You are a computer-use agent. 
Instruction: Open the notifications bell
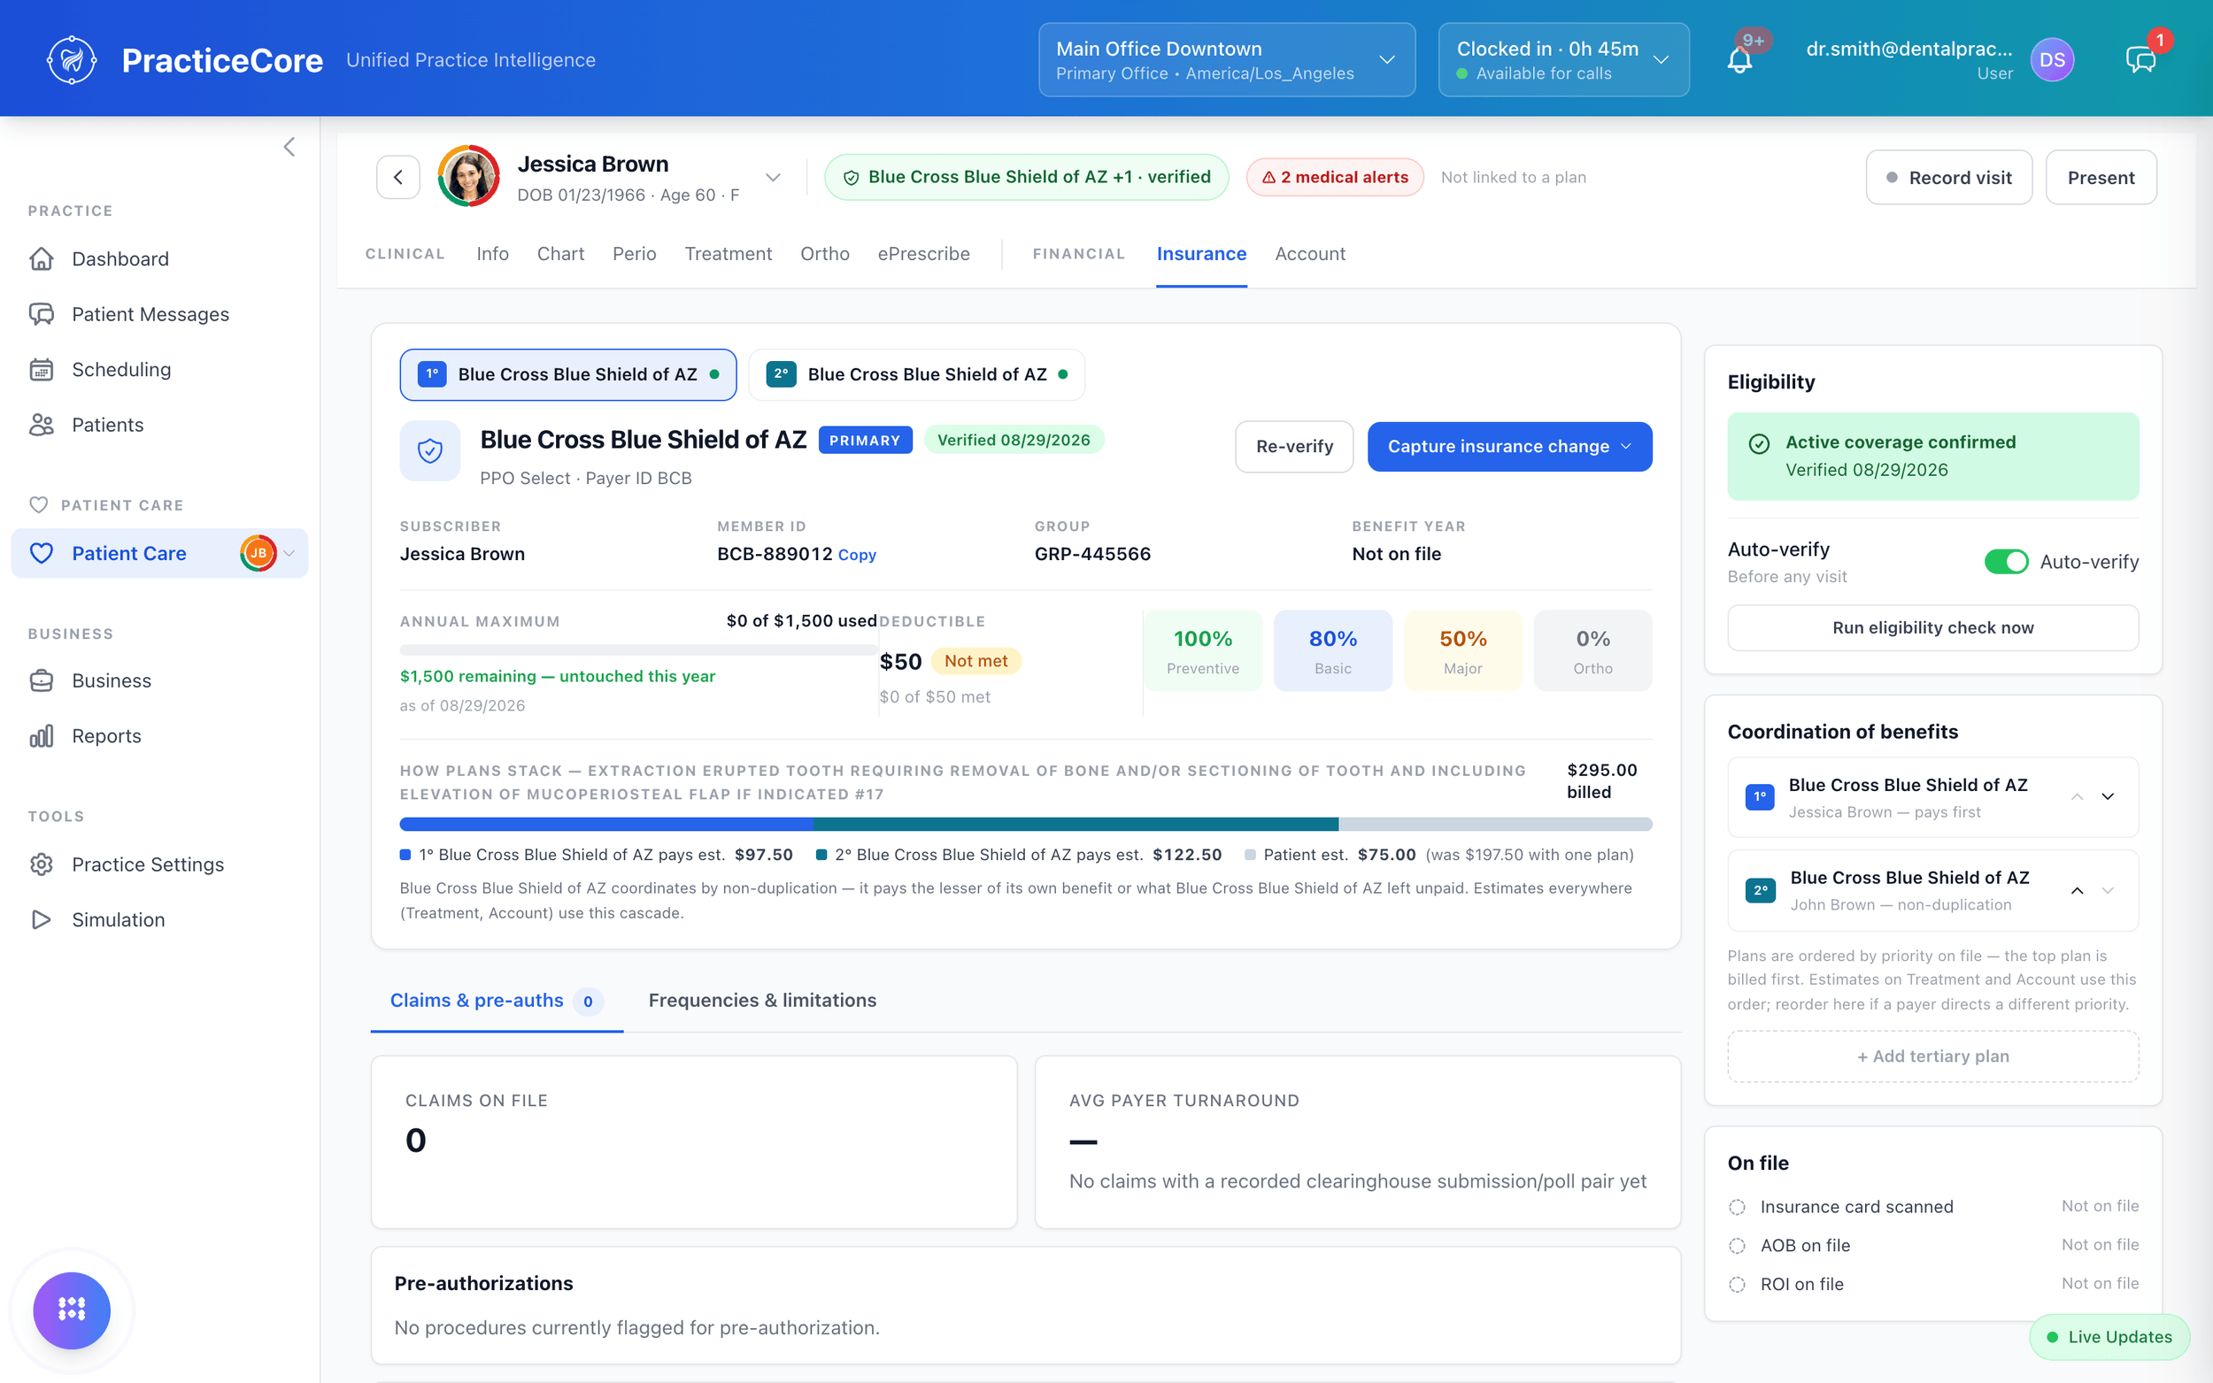tap(1739, 60)
